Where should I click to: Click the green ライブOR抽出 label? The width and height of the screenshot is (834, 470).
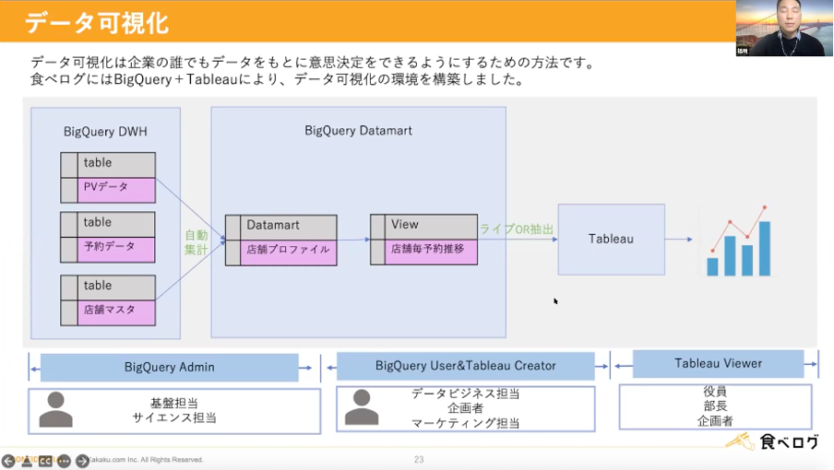point(517,229)
